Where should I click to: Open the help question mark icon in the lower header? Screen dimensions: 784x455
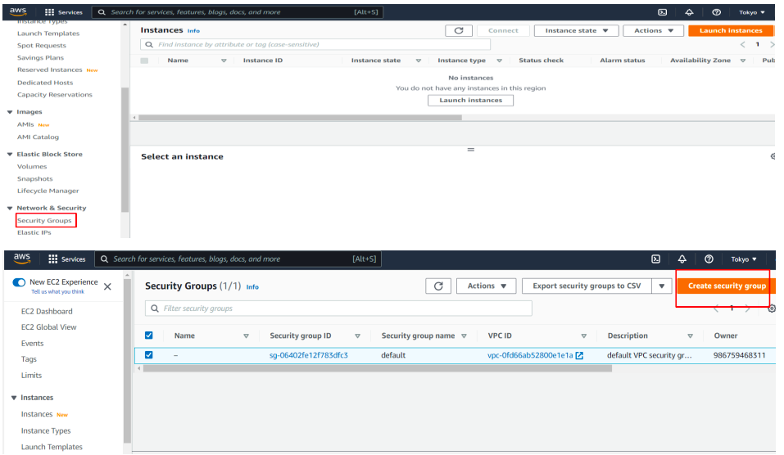click(x=709, y=259)
